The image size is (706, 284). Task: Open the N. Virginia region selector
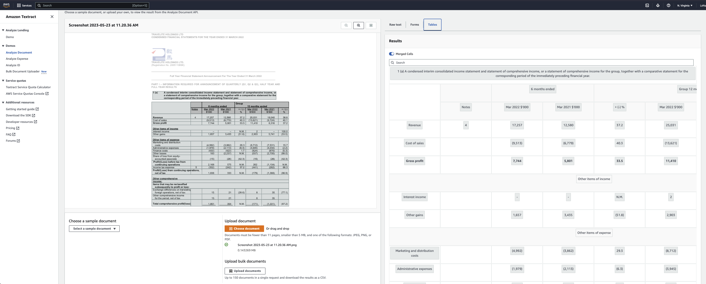click(x=685, y=5)
